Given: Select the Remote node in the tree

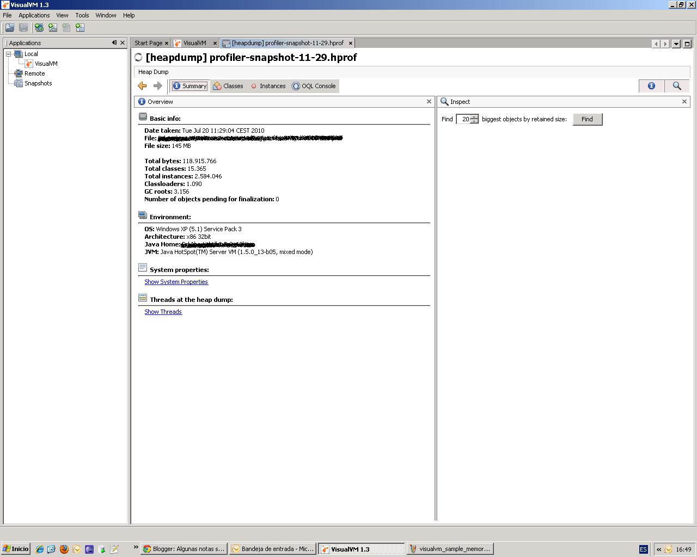Looking at the screenshot, I should [34, 73].
